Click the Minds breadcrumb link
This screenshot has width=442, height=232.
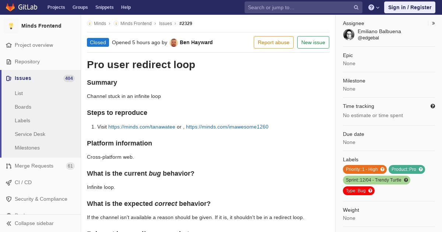click(100, 24)
